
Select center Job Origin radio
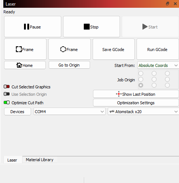(154, 79)
